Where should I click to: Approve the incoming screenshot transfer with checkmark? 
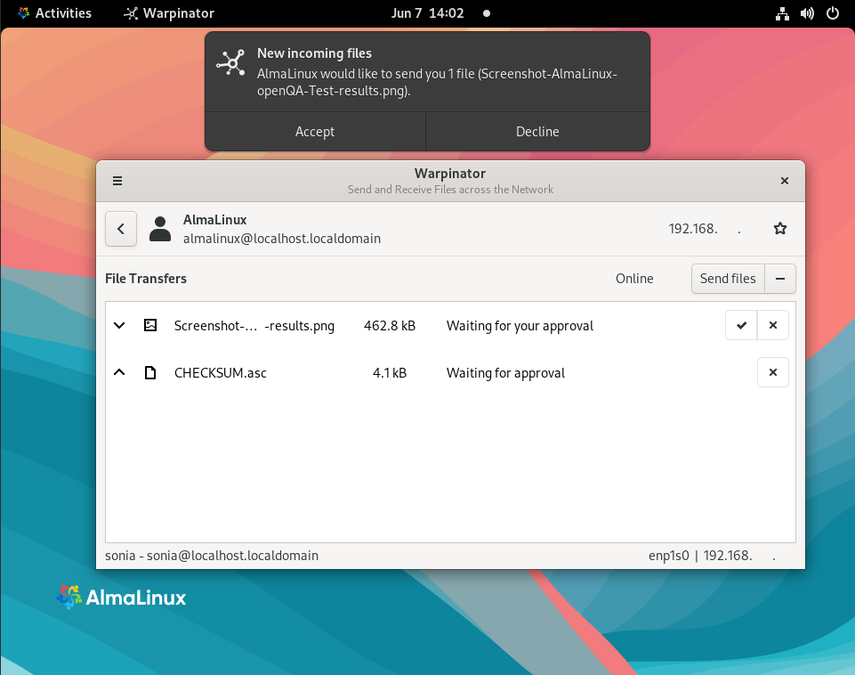(741, 326)
